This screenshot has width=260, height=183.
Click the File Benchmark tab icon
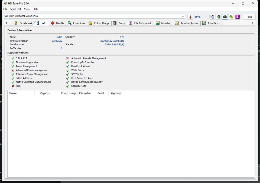tap(131, 23)
